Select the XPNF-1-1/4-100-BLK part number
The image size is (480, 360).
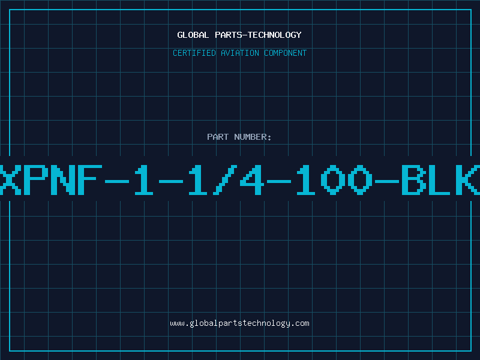[240, 180]
